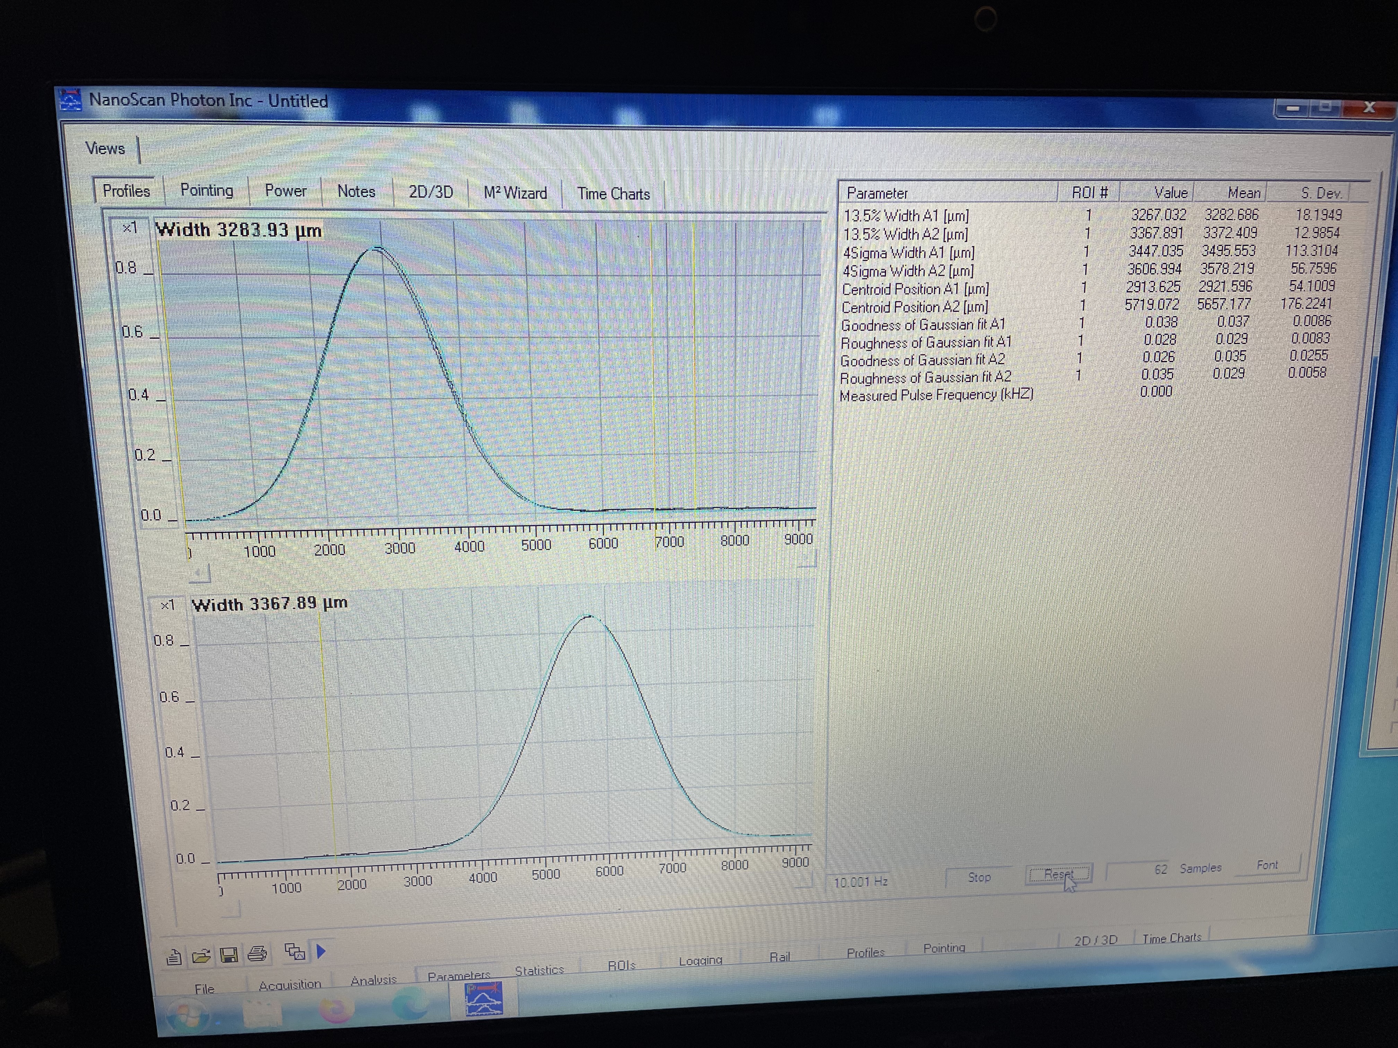Switch to the Pointing tab at top
This screenshot has height=1048, width=1398.
207,190
